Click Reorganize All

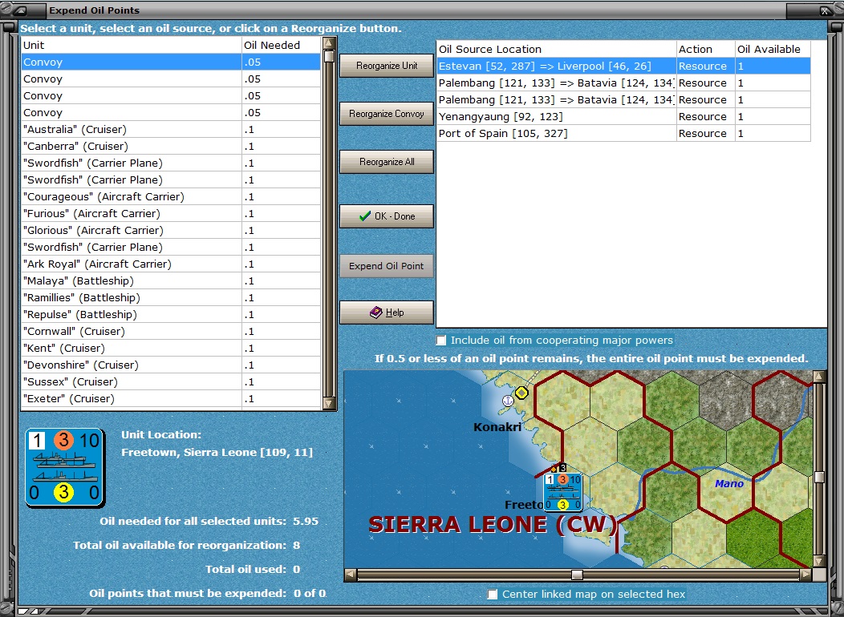coord(387,162)
